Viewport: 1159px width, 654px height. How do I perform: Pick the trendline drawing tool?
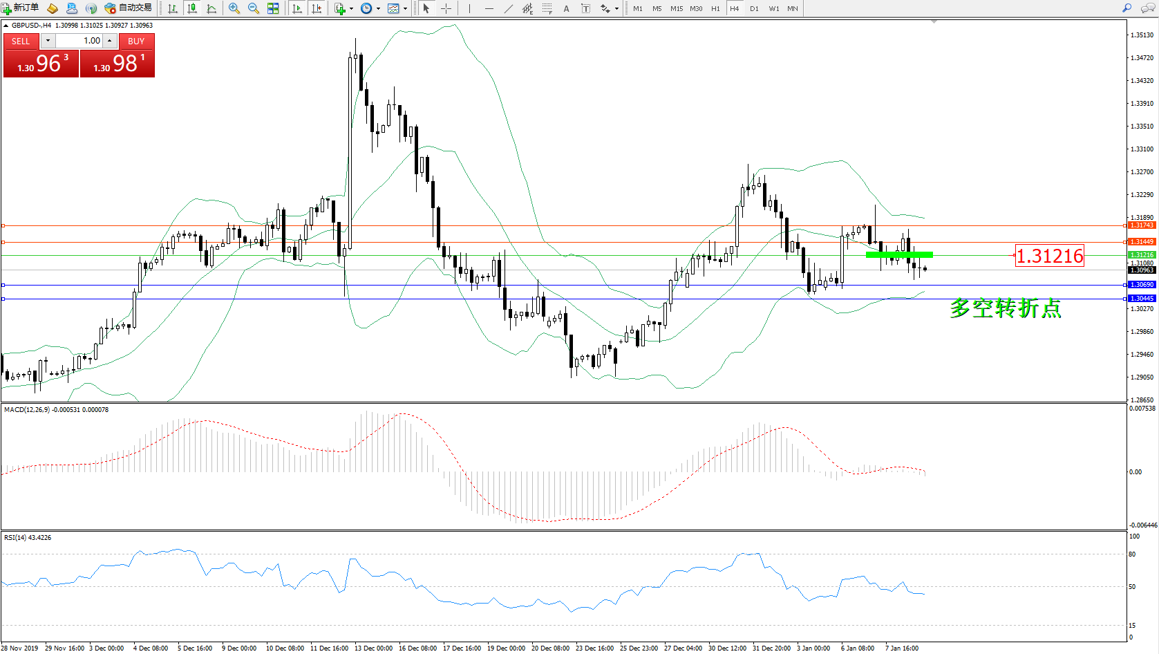(509, 8)
